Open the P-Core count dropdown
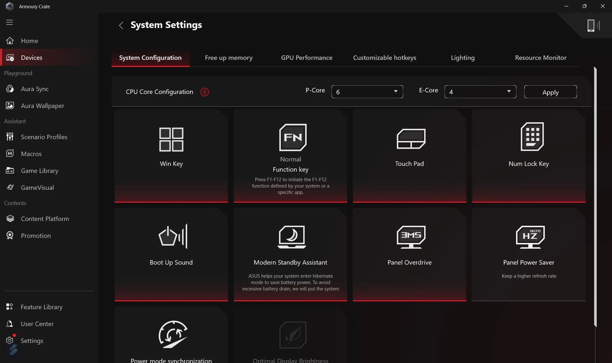The width and height of the screenshot is (612, 363). [367, 92]
